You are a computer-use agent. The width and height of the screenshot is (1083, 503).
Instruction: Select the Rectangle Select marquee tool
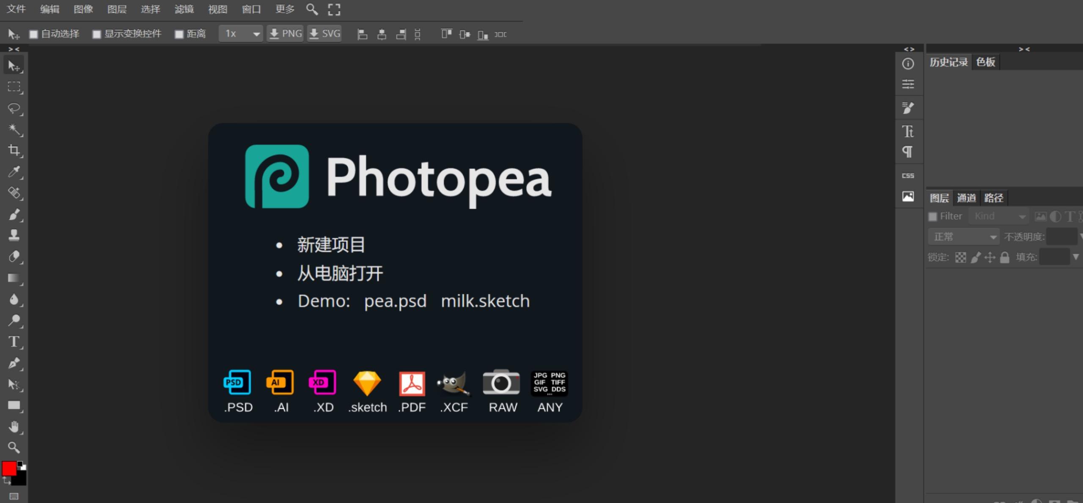point(14,87)
